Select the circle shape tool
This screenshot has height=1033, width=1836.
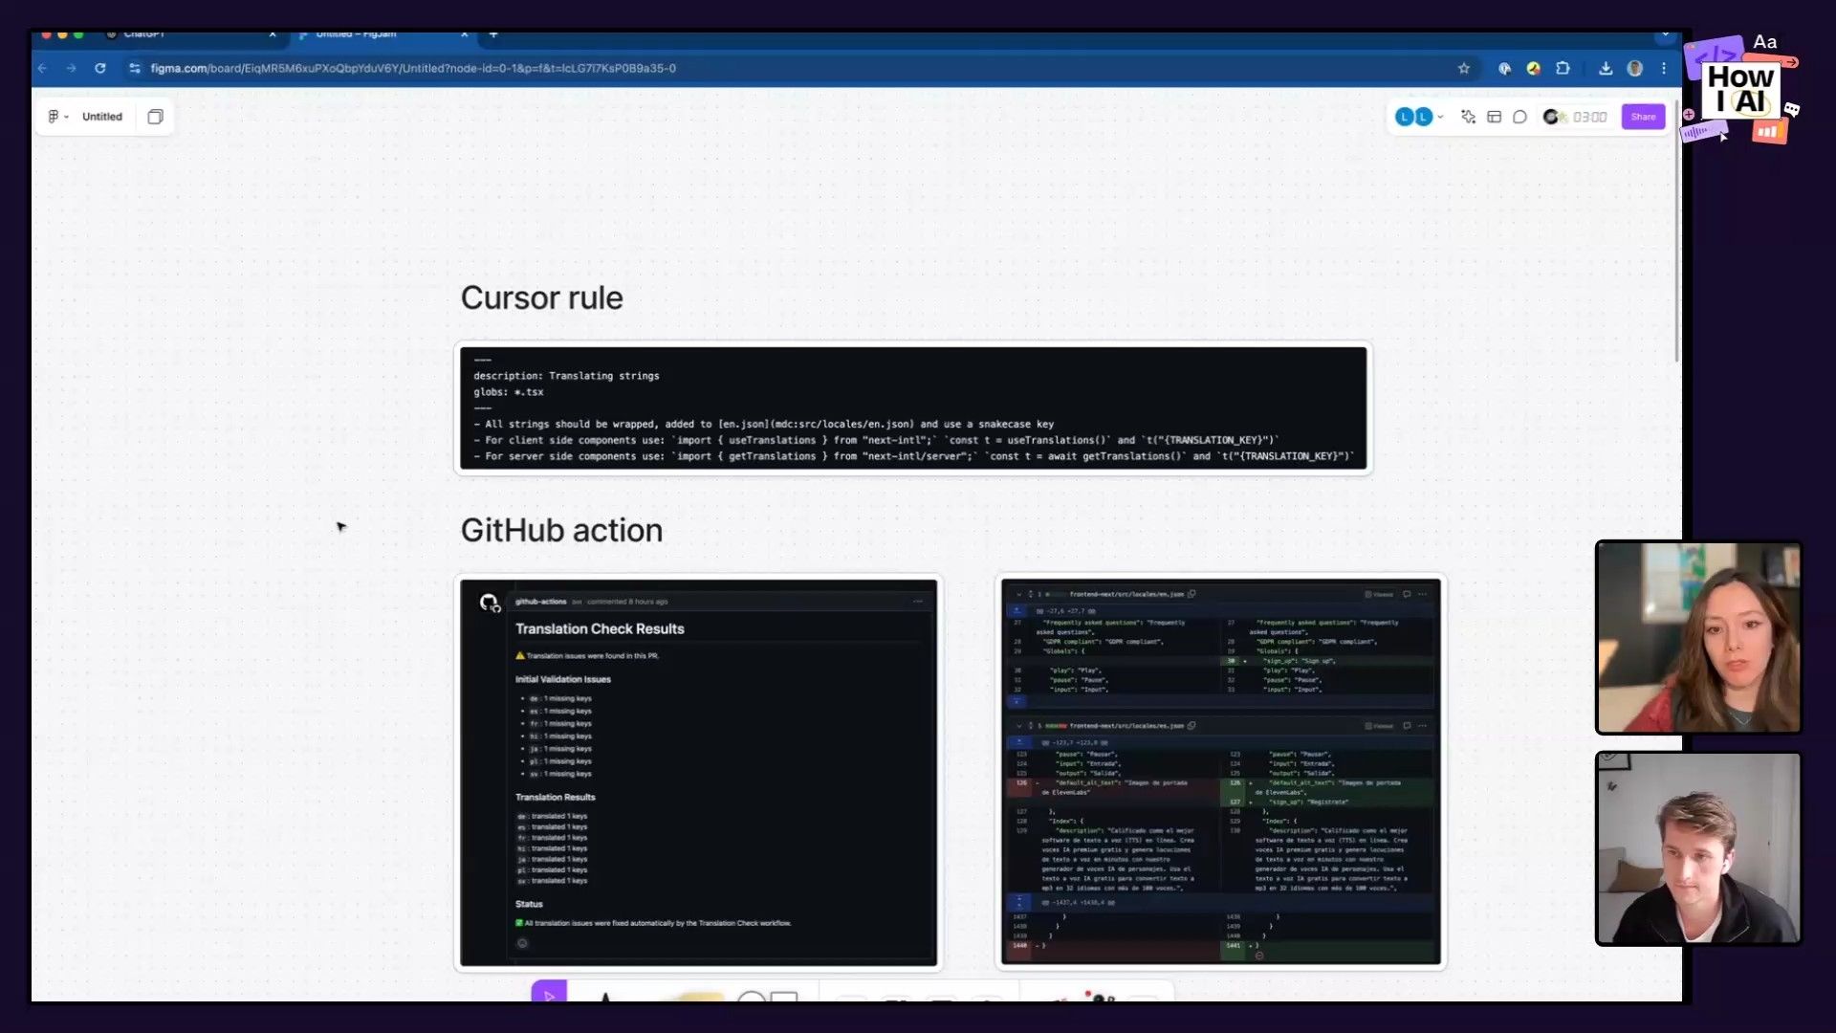752,996
